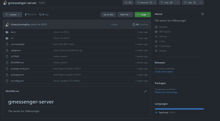220x121 pixels.
Task: Click the MIT license scale icon
Action: click(x=156, y=32)
